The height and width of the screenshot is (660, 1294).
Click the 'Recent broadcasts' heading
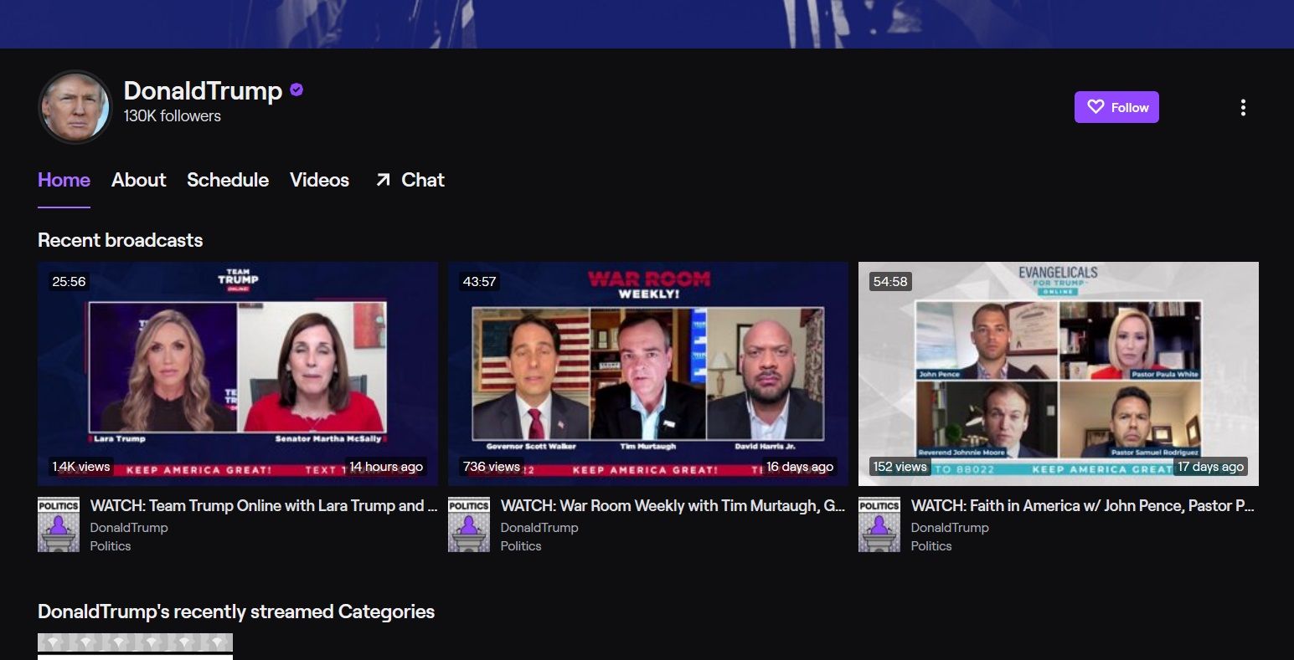pyautogui.click(x=120, y=240)
